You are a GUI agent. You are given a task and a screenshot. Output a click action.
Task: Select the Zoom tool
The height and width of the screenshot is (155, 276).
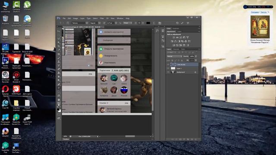(59, 103)
